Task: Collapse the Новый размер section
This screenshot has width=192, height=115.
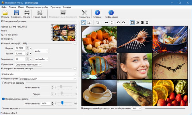Action: coord(2,43)
